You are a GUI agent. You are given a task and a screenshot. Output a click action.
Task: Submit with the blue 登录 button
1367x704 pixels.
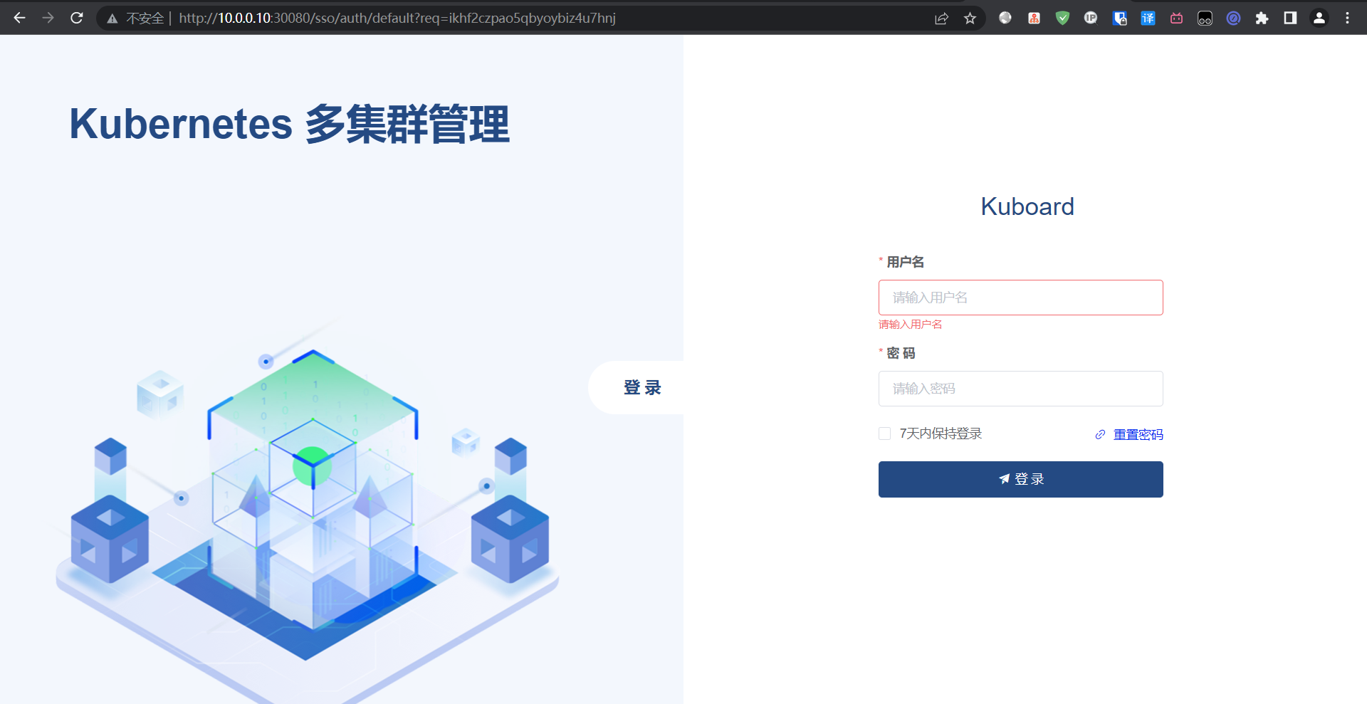(1021, 479)
